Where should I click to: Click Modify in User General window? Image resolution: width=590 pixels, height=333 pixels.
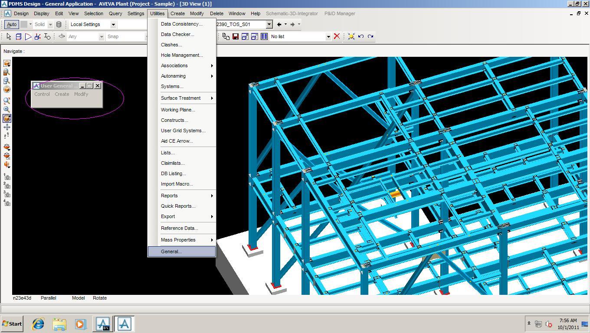click(x=81, y=94)
